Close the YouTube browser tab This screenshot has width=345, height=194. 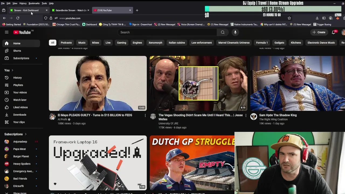click(x=130, y=10)
